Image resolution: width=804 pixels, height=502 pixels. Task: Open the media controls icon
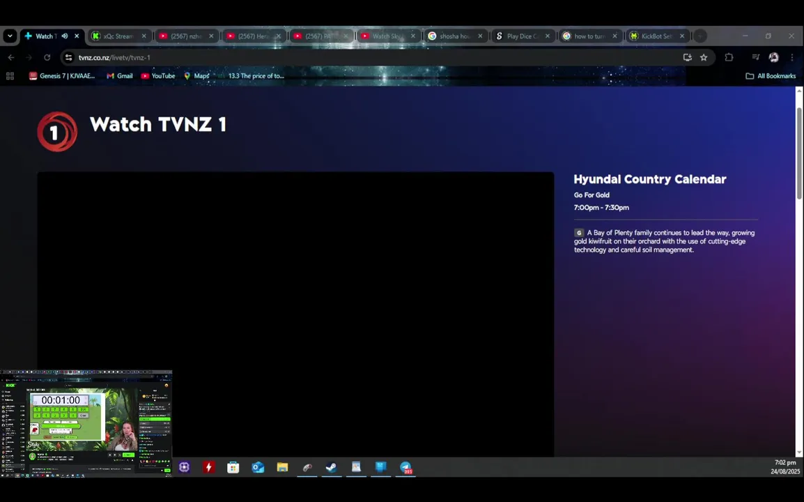tap(755, 57)
